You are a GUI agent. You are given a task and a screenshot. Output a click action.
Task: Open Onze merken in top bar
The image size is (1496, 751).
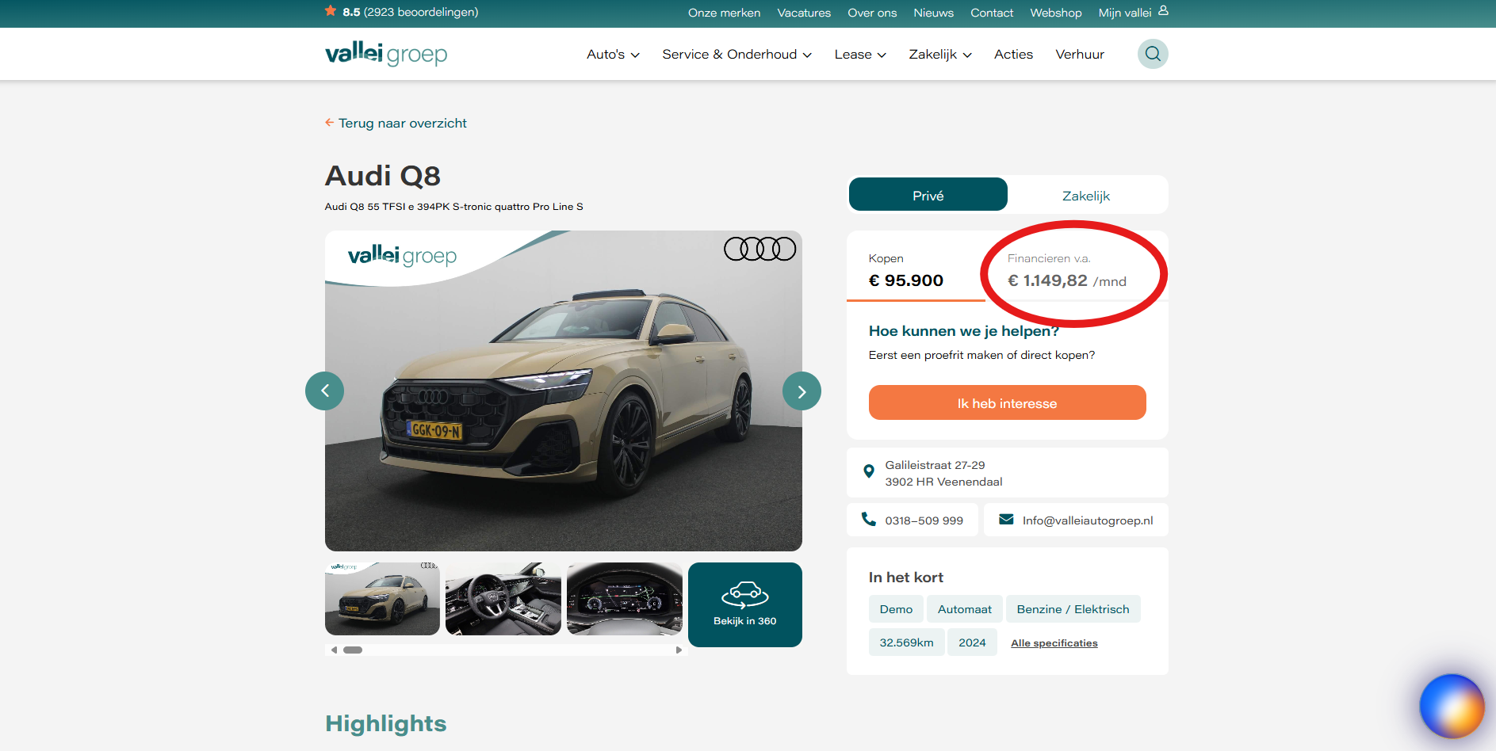[724, 13]
